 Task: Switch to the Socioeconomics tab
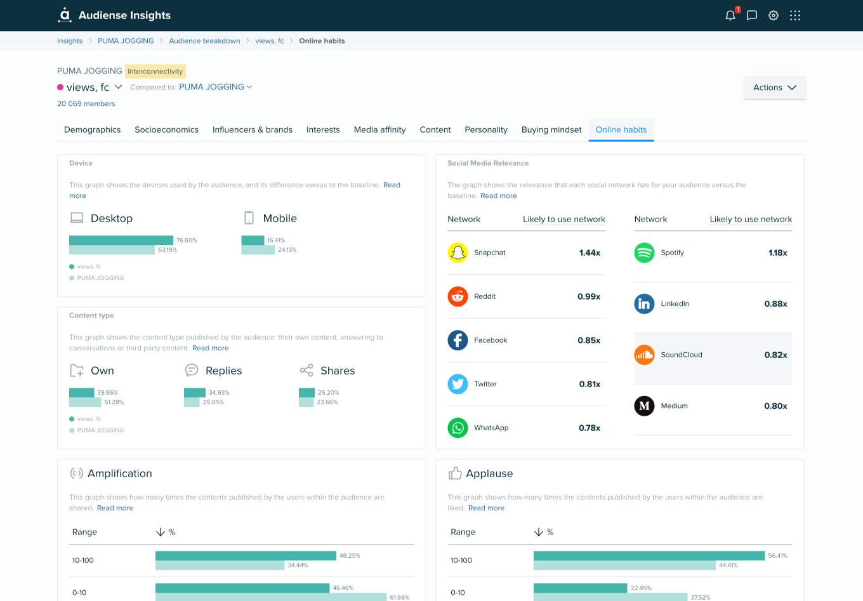[x=166, y=129]
